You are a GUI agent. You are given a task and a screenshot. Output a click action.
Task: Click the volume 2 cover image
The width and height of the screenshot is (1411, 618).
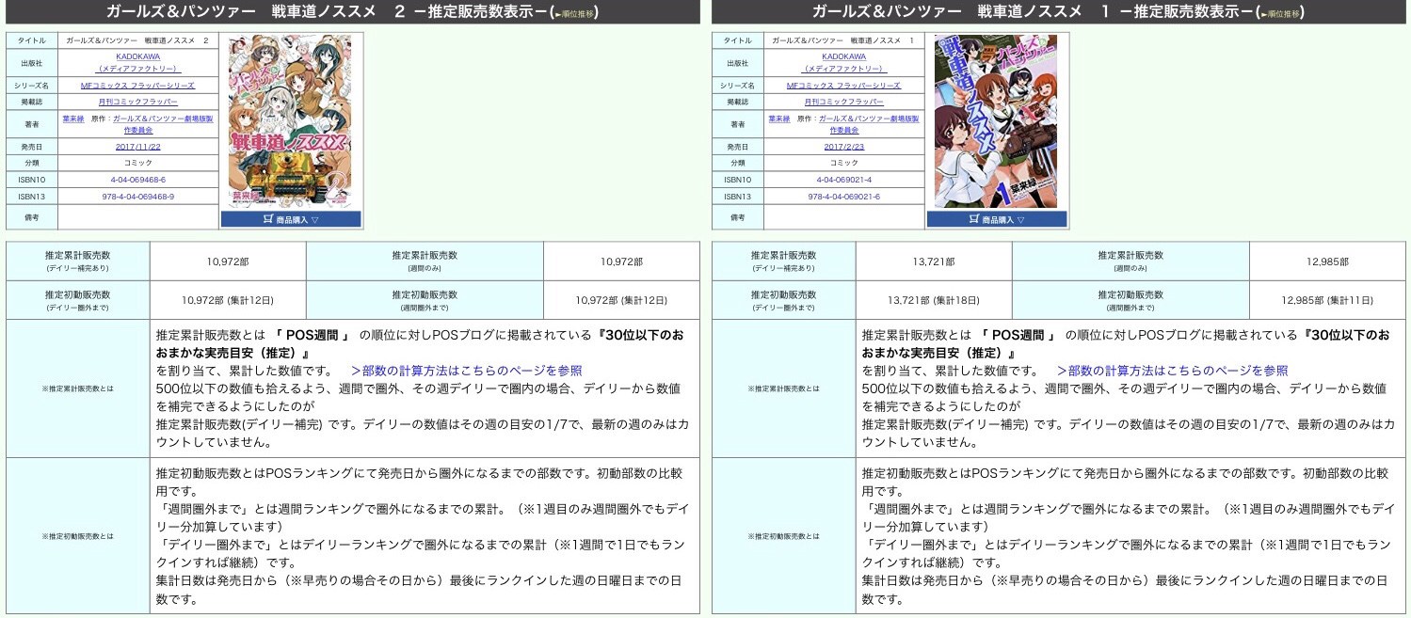tap(290, 121)
